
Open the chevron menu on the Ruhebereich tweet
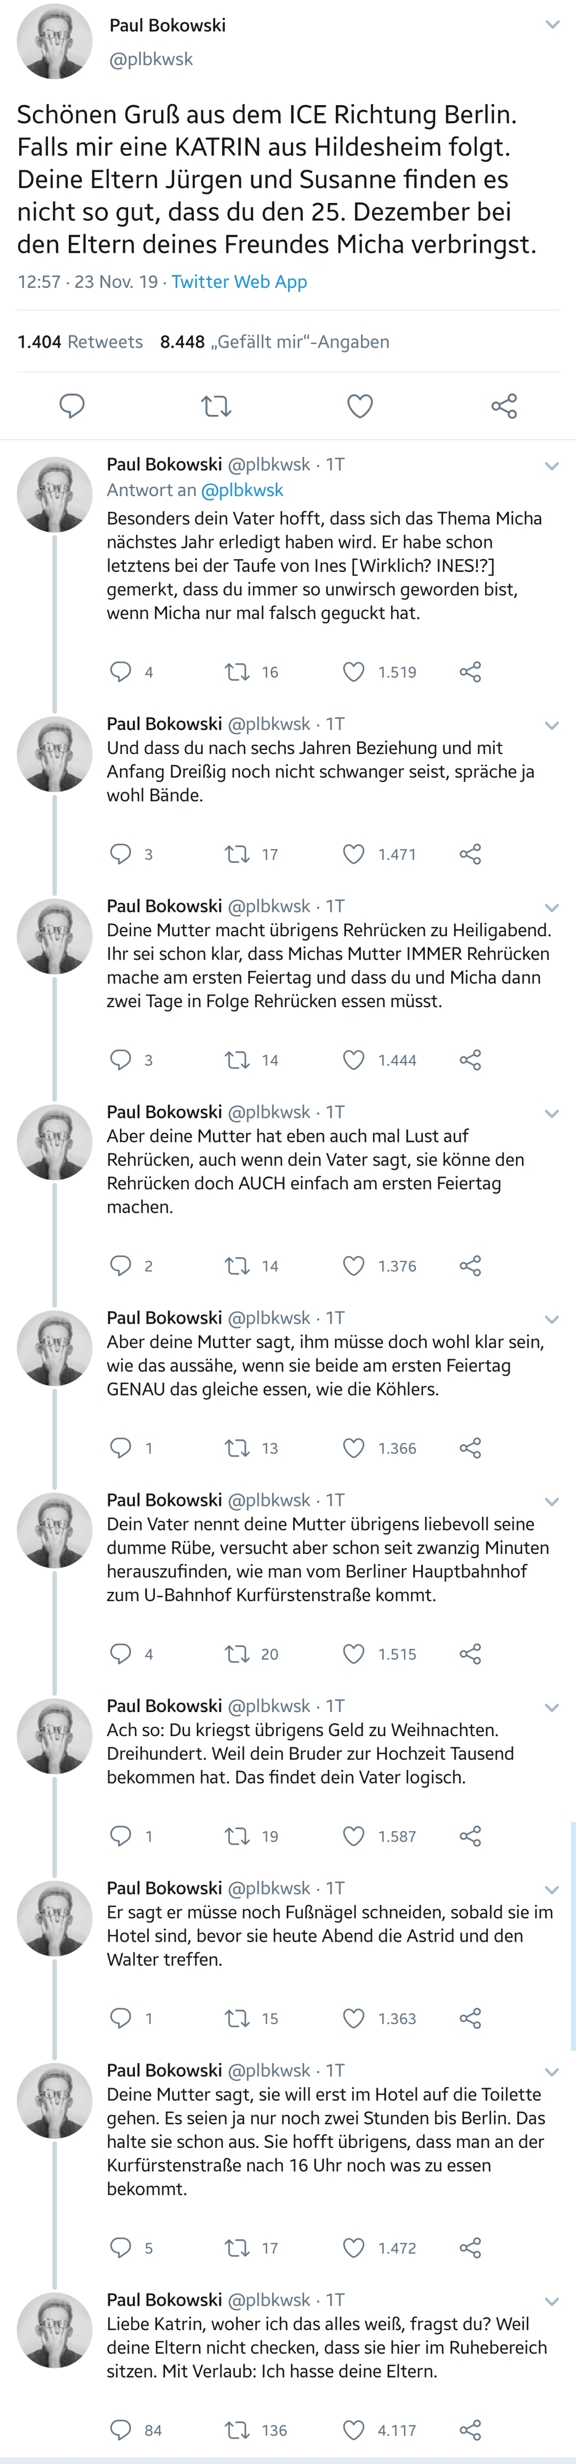click(552, 2302)
